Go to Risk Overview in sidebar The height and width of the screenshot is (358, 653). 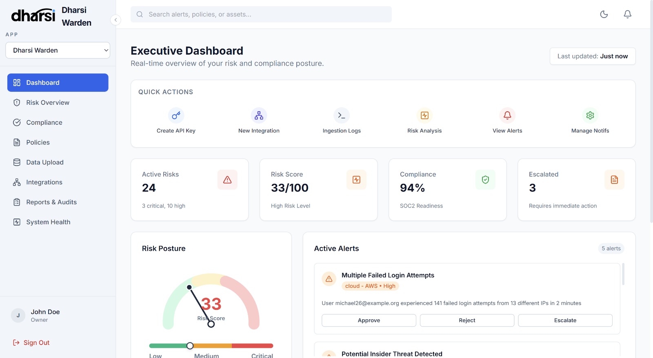pyautogui.click(x=48, y=103)
